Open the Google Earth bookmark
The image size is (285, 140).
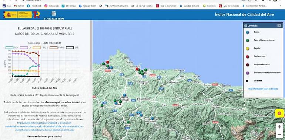[88, 6]
